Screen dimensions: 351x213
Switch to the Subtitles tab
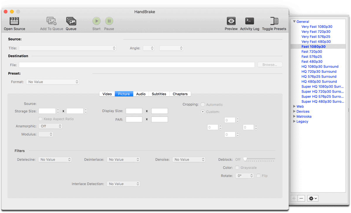(159, 94)
